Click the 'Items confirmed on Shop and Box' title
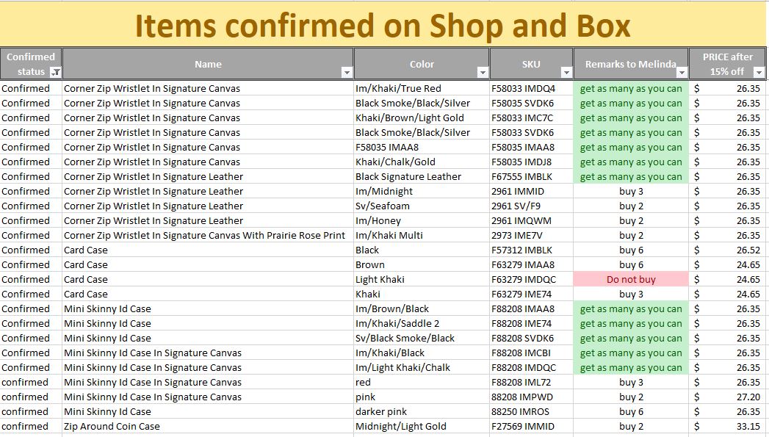Screen dimensions: 769x437 tap(383, 26)
